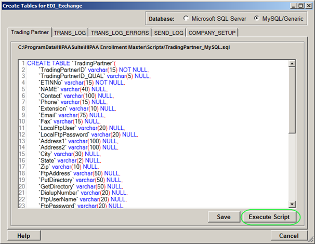
Task: Click the `FtpAddress` varchar(50) line
Action: [79, 173]
